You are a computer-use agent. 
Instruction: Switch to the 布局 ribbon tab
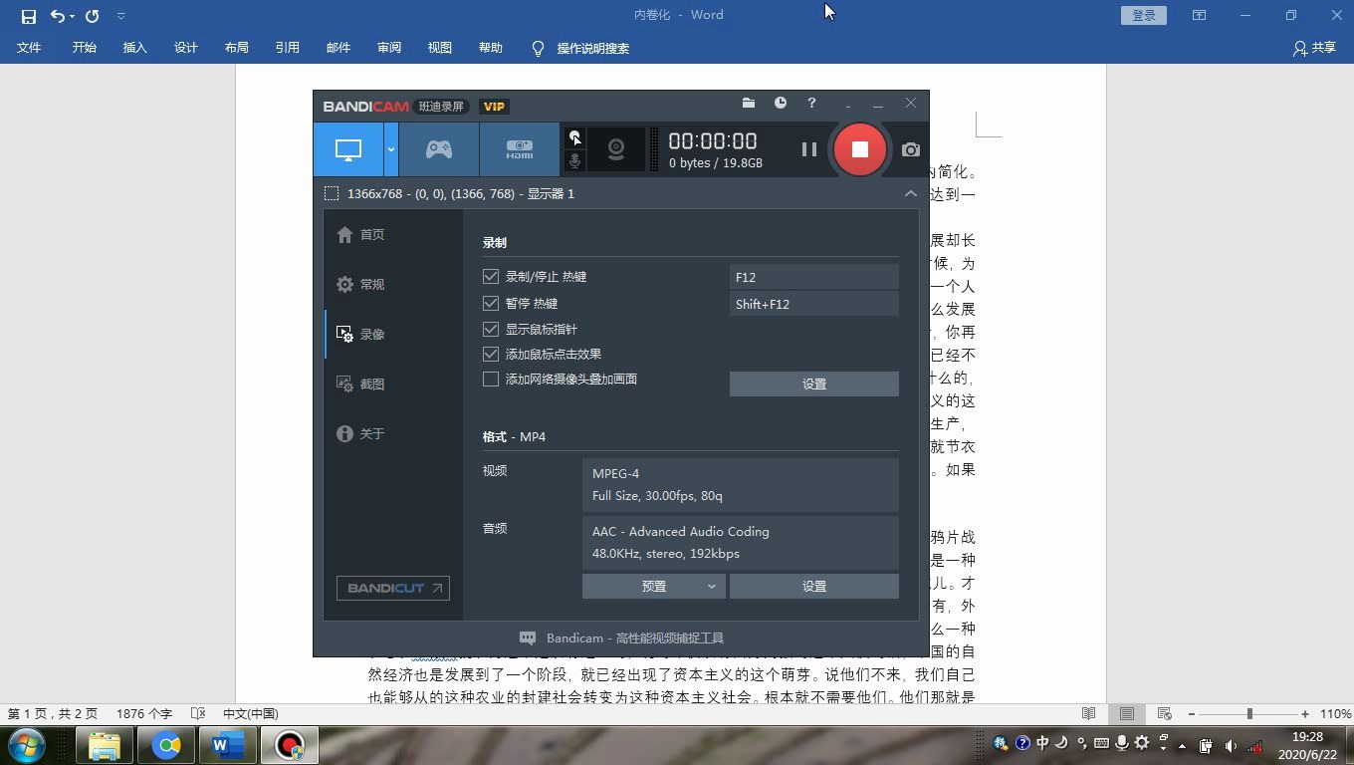236,48
